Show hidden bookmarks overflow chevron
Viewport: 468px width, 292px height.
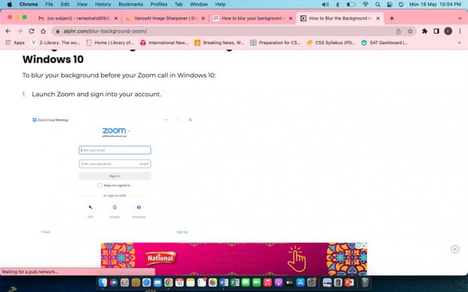point(459,43)
